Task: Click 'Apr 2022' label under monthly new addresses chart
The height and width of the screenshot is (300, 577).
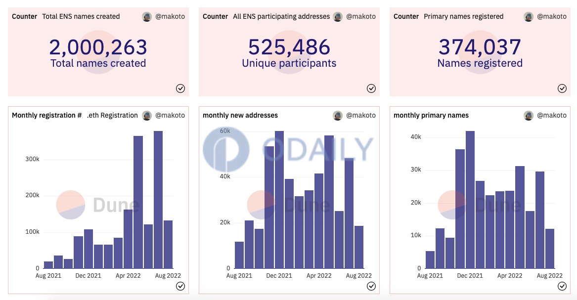Action: point(319,276)
